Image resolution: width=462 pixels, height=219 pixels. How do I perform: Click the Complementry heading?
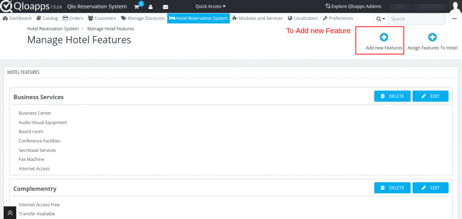pos(35,189)
